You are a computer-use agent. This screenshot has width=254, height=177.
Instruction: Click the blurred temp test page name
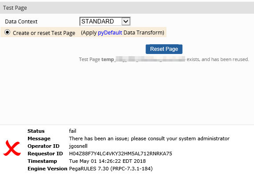coord(143,59)
